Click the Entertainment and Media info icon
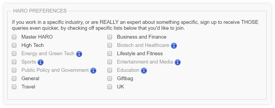 tap(178, 62)
